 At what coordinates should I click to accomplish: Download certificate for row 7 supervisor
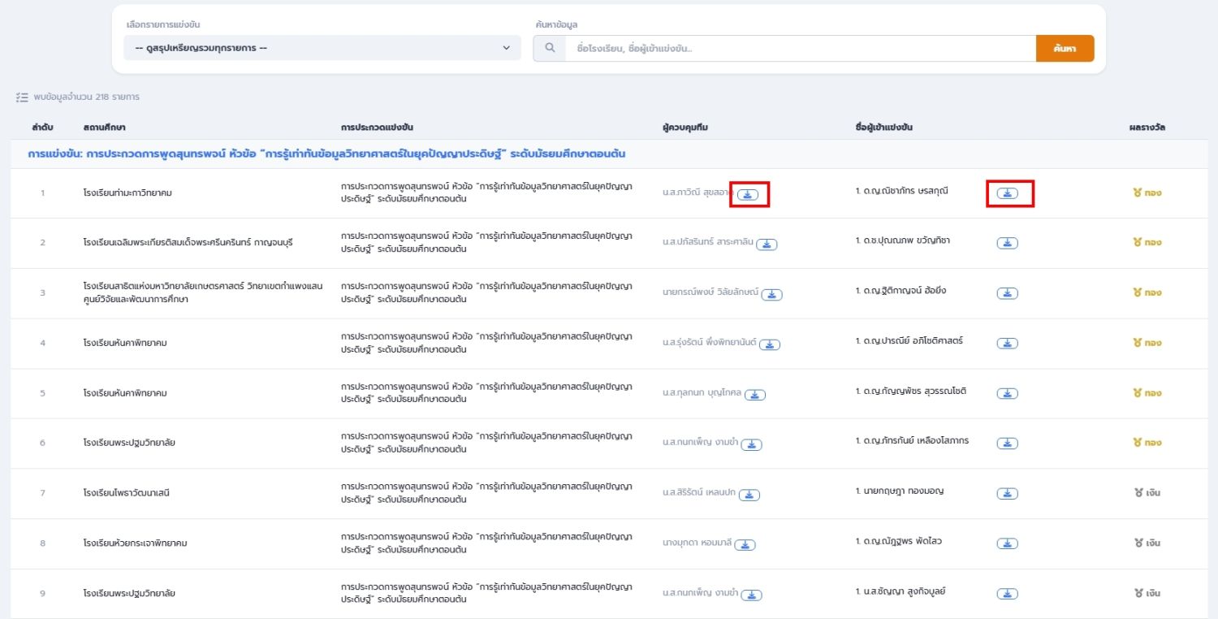749,495
